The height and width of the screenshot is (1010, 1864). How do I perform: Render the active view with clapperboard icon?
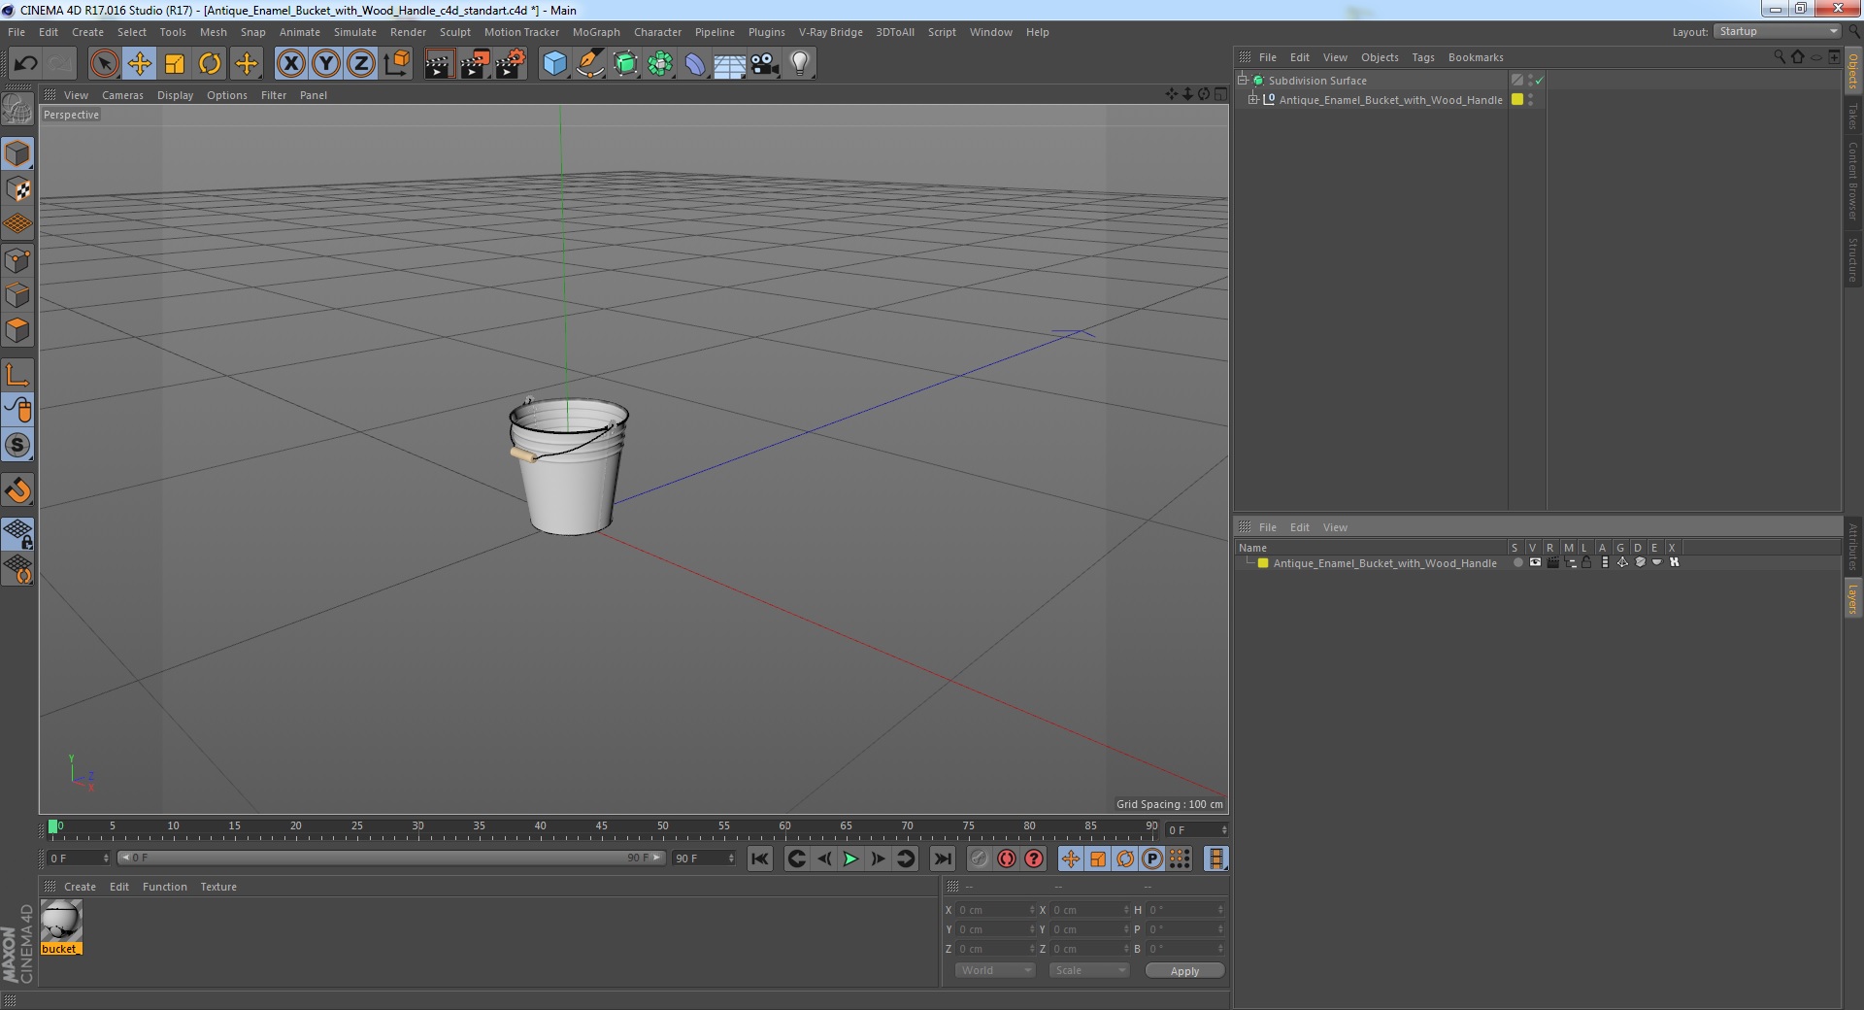click(x=439, y=64)
